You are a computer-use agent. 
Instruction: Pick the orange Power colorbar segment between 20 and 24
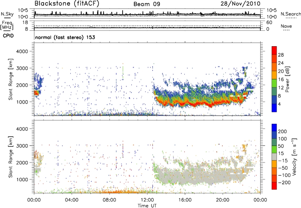click(274, 67)
